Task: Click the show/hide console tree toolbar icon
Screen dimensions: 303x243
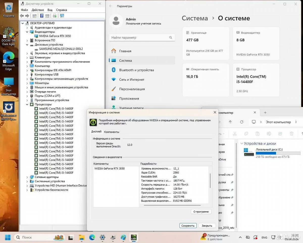Action: [x=35, y=16]
